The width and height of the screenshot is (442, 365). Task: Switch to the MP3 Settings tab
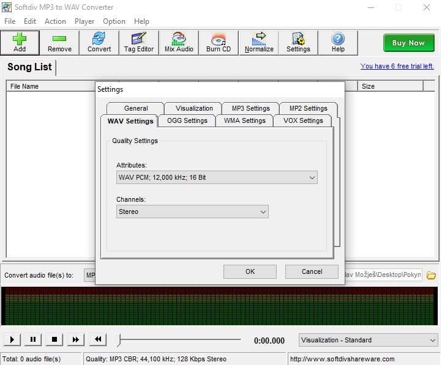(x=250, y=108)
